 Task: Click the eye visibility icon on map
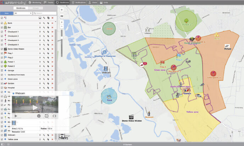pos(62,10)
